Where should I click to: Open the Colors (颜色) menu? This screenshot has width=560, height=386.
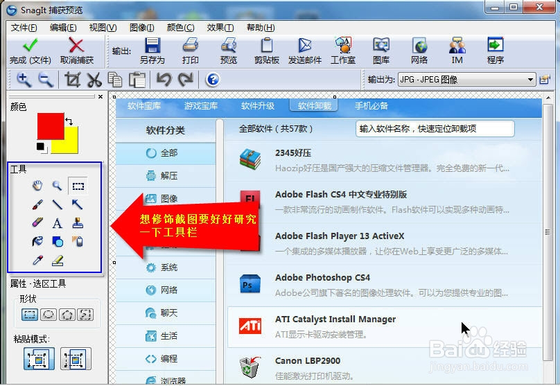click(x=180, y=28)
